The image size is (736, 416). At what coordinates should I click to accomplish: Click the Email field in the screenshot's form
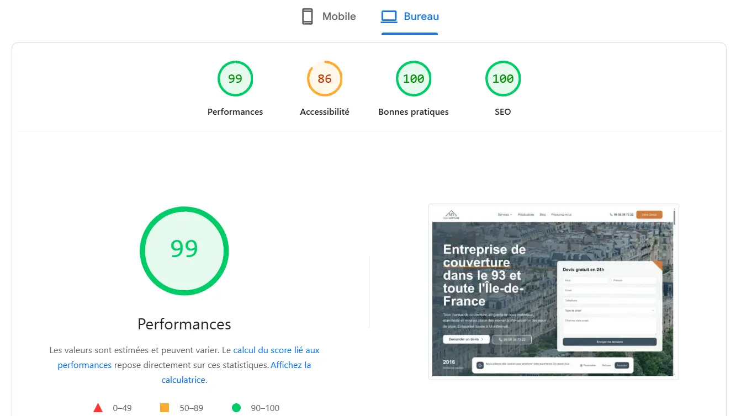click(x=610, y=290)
